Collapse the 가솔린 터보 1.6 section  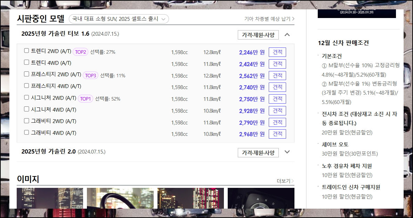[x=287, y=35]
